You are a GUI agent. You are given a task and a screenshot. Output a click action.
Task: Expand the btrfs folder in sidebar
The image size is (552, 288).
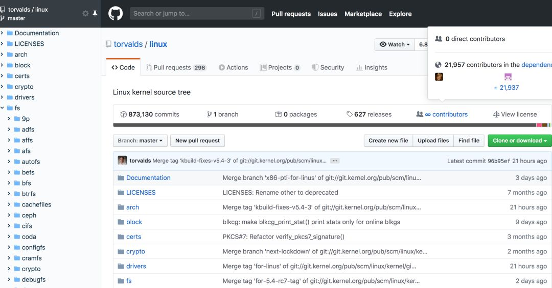[x=9, y=194]
